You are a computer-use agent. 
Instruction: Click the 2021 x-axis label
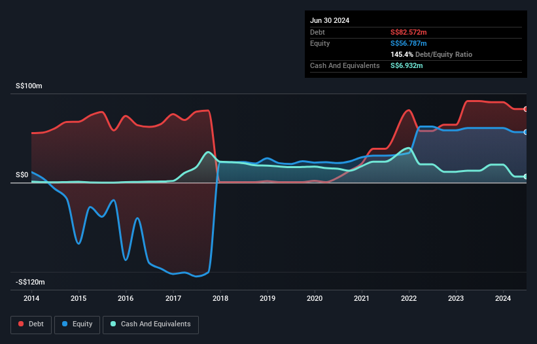click(362, 298)
